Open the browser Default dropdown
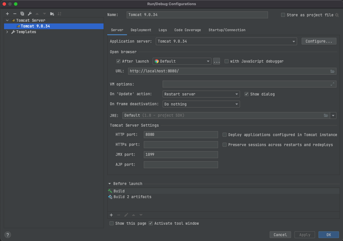 click(182, 61)
